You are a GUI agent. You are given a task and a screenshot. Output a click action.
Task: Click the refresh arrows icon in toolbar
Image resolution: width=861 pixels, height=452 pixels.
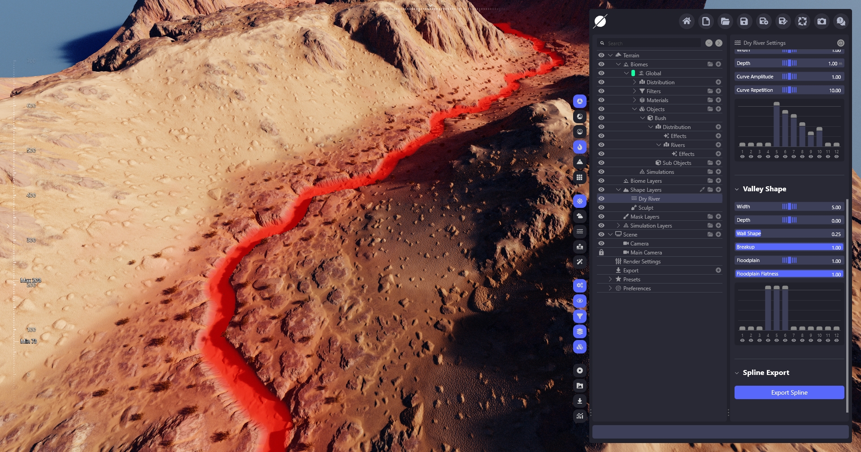[802, 21]
